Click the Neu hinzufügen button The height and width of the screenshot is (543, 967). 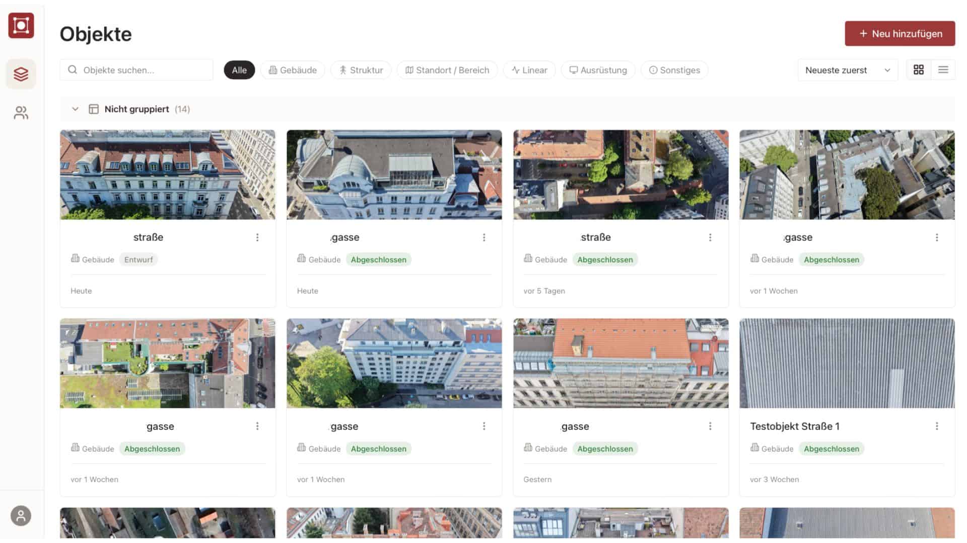900,34
